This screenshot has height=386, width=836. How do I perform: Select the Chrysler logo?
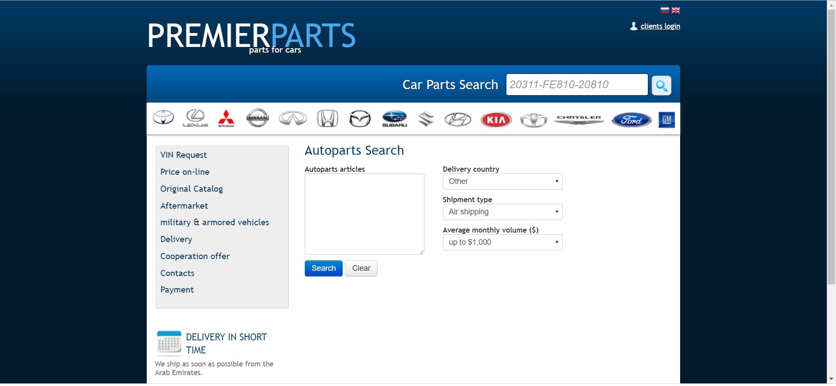(579, 119)
